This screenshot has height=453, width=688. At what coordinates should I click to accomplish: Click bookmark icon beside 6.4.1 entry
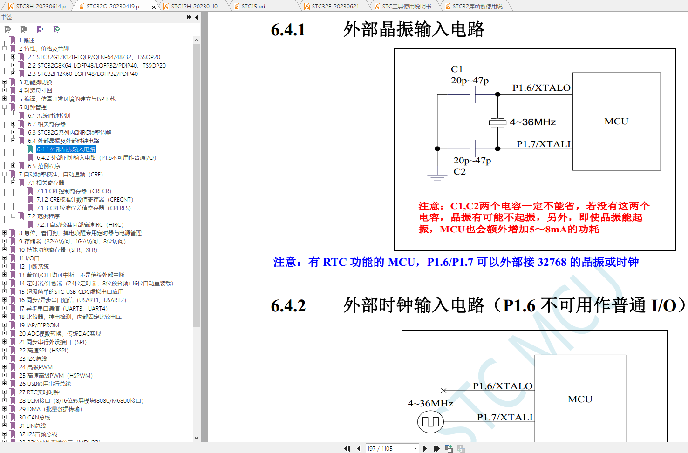coord(30,149)
